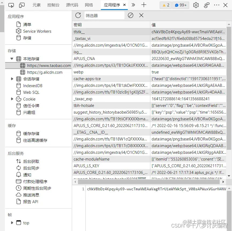Switch to the 元素 tab
Viewport: 232px width, 231px height.
click(x=37, y=5)
